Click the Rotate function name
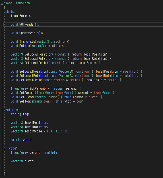The image size is (163, 178). click(x=24, y=46)
